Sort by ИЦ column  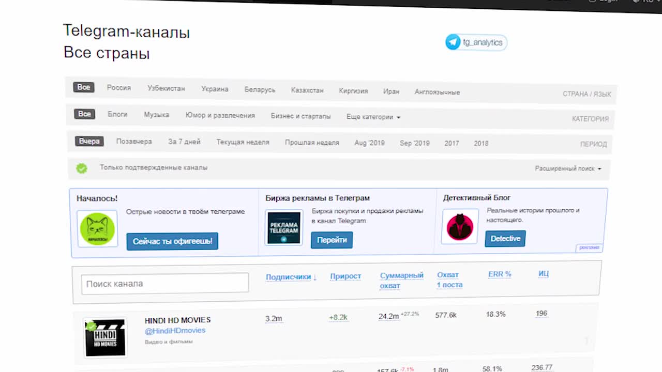544,274
